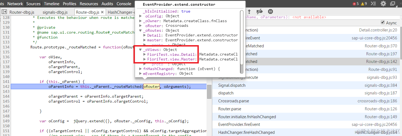
Task: Open the warning count indicator
Action: point(364,4)
